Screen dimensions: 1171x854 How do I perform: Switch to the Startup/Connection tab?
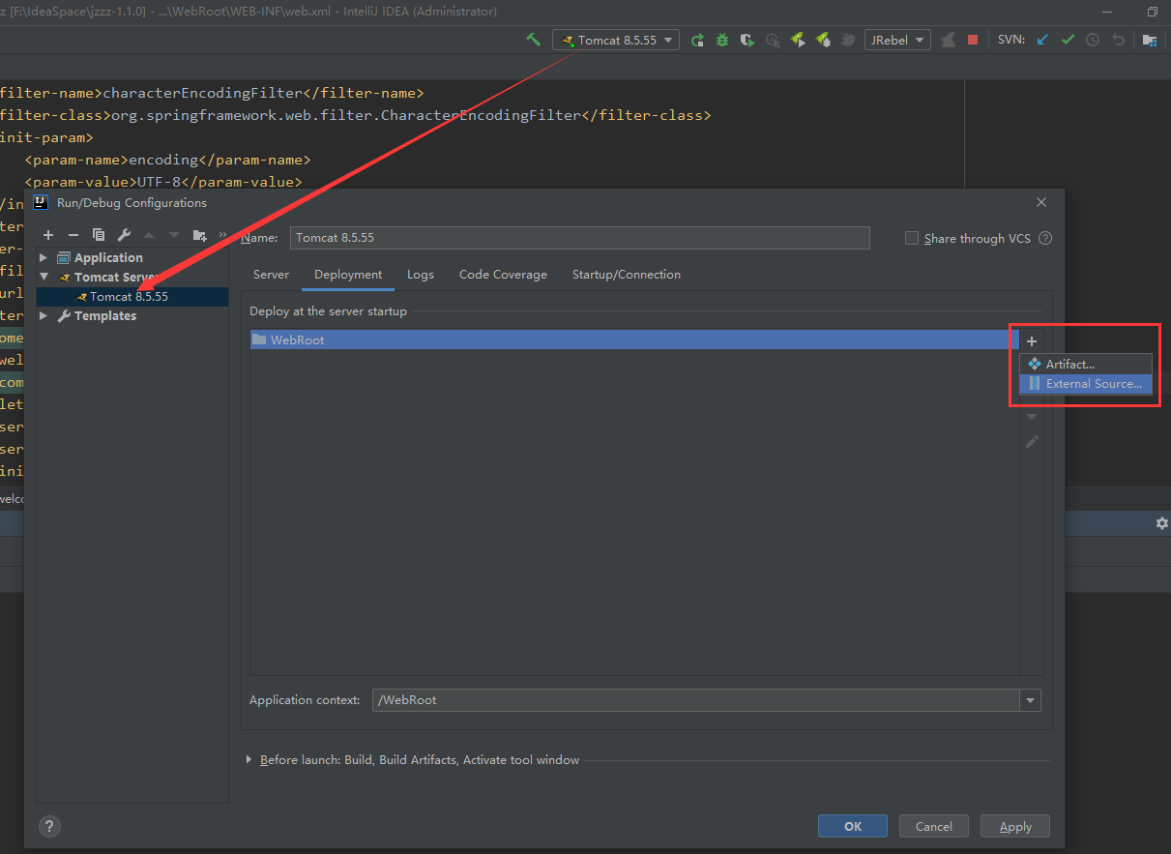click(x=627, y=275)
